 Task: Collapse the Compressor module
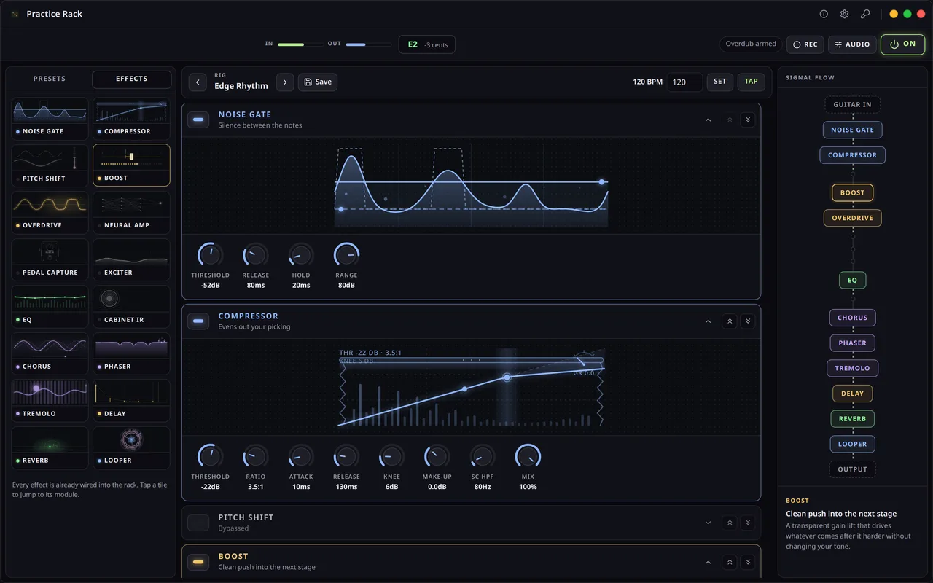[708, 321]
